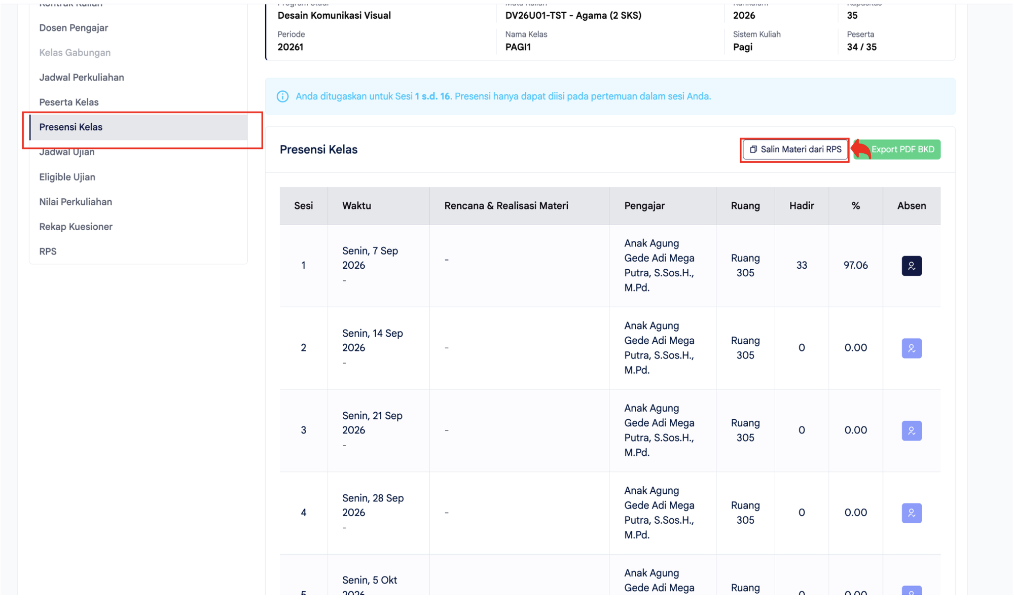1014x614 pixels.
Task: Go to Eligible Ujian
Action: click(x=67, y=177)
